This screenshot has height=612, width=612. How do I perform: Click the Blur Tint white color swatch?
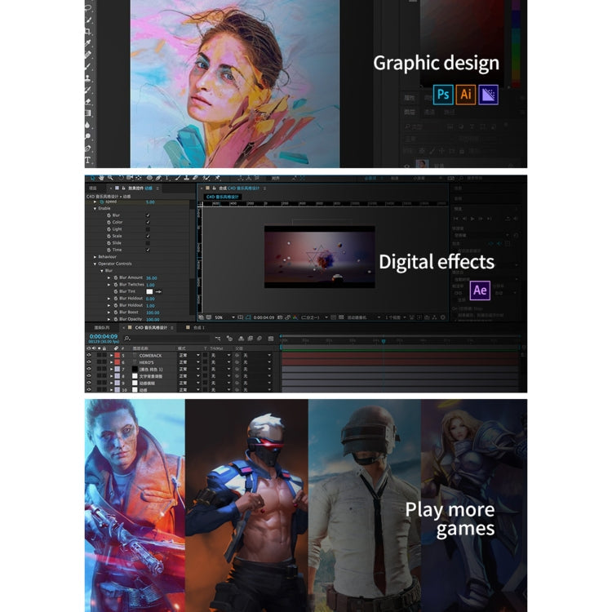149,291
